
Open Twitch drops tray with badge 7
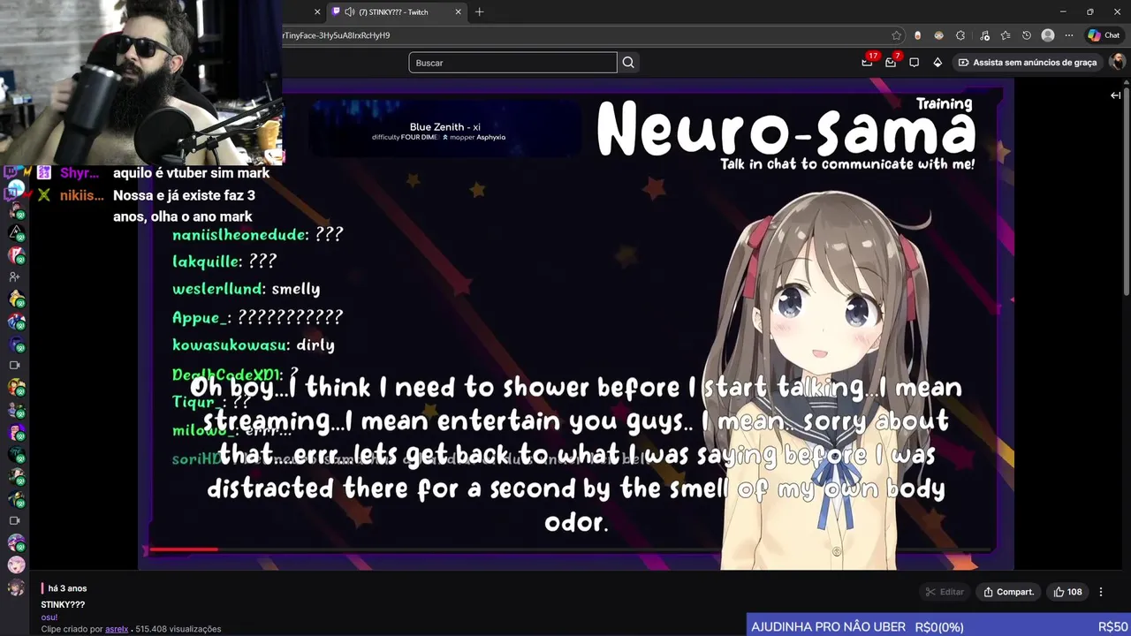click(891, 62)
